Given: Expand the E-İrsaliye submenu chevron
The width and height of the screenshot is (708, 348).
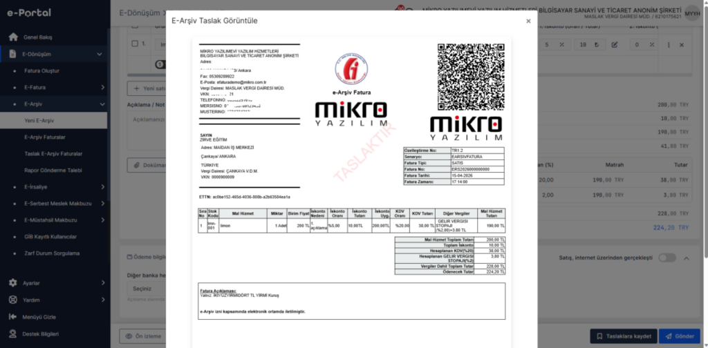Looking at the screenshot, I should [103, 186].
